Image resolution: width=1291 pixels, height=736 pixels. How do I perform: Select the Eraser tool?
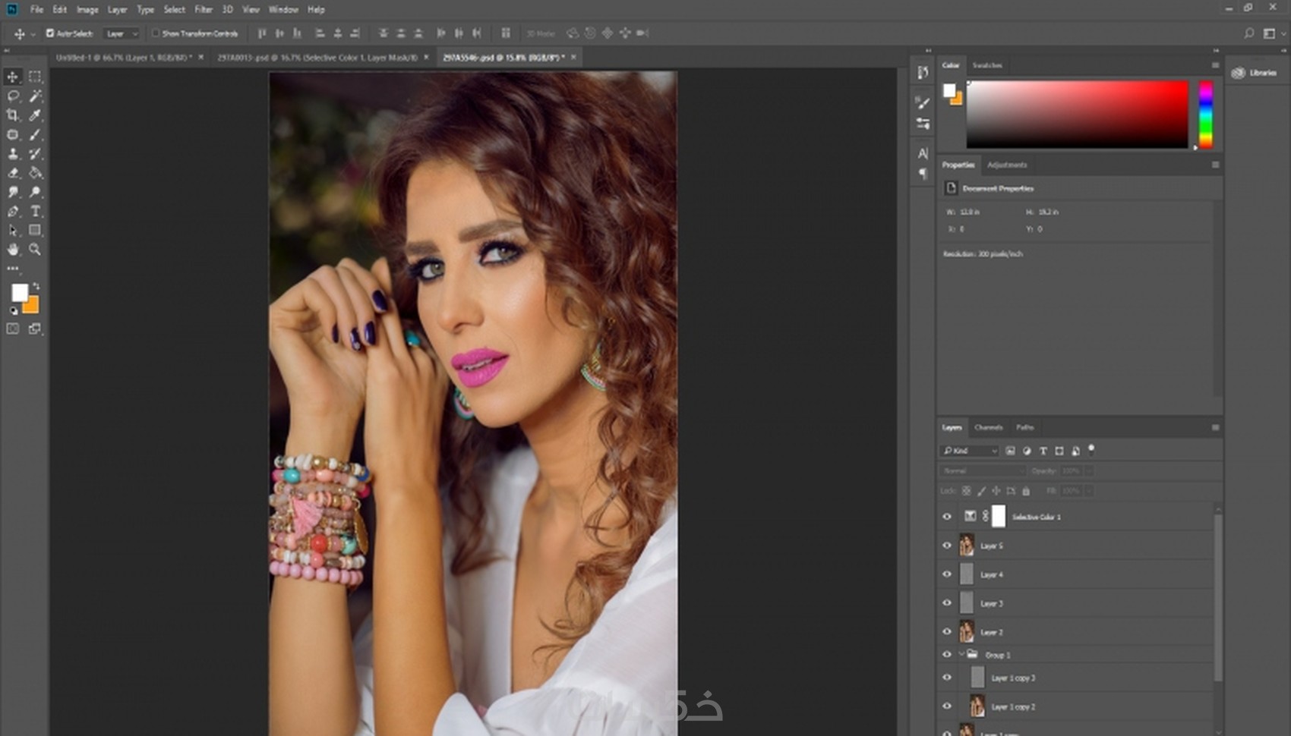13,173
